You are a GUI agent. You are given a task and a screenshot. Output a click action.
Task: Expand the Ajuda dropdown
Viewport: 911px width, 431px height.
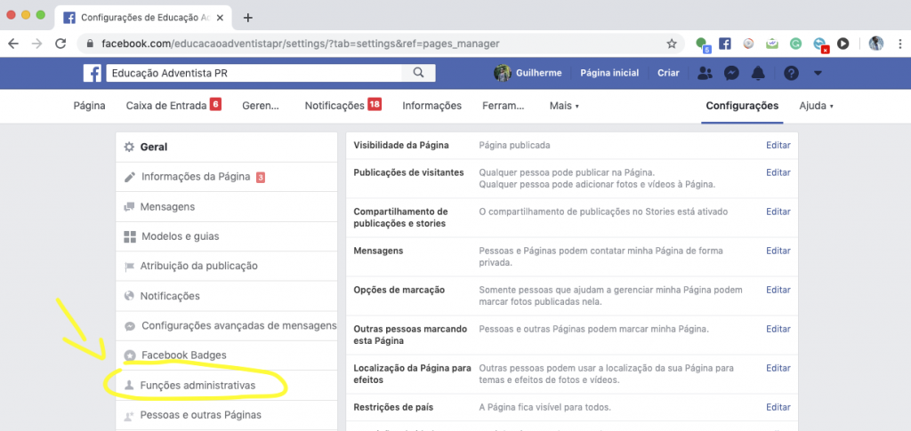coord(817,106)
